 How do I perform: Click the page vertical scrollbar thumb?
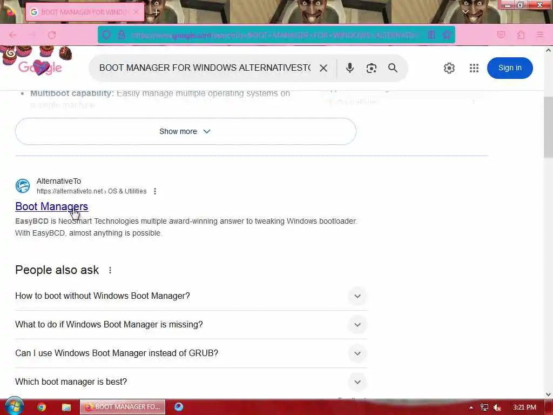pyautogui.click(x=549, y=127)
